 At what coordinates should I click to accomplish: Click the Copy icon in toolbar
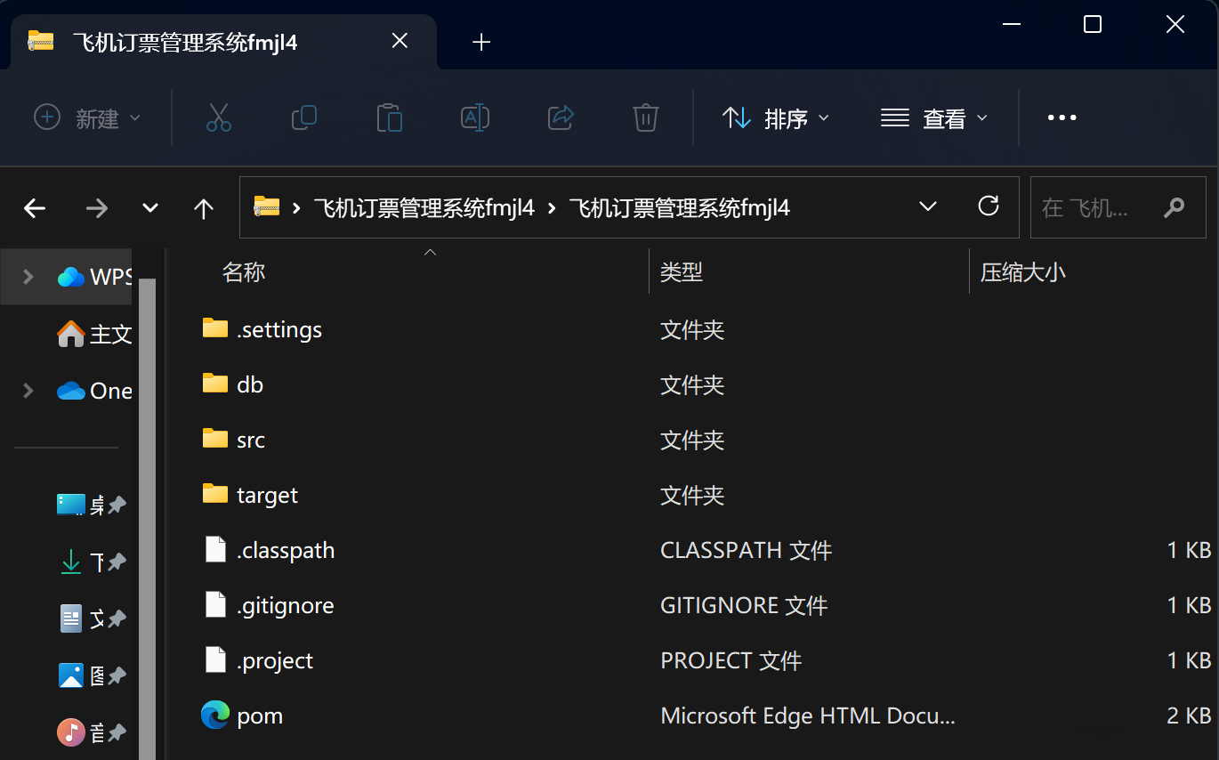(304, 117)
